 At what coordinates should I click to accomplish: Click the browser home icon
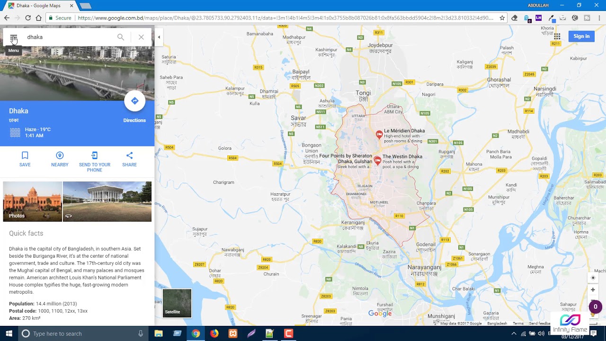tap(39, 18)
